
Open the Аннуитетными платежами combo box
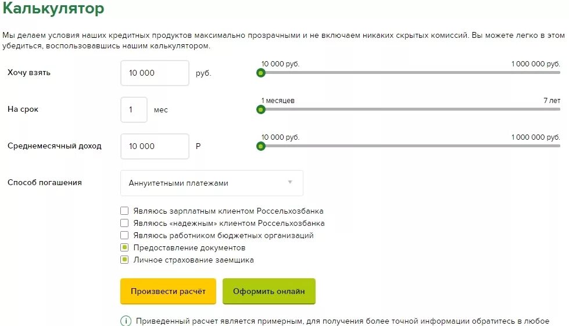coord(212,183)
